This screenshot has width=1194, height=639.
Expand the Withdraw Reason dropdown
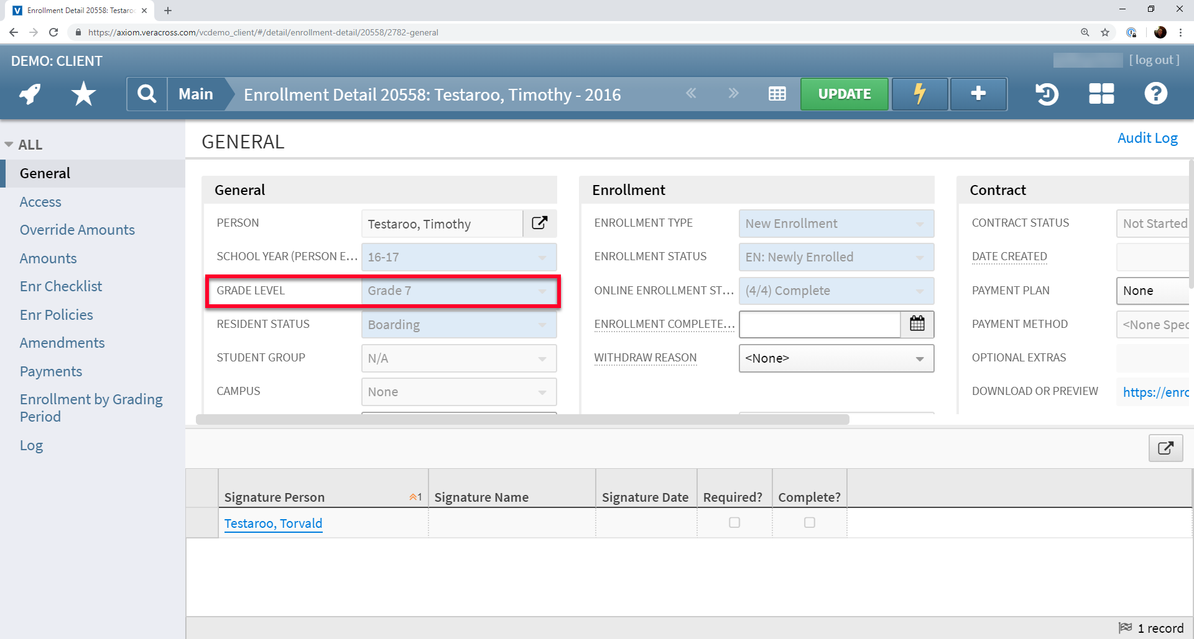(920, 358)
